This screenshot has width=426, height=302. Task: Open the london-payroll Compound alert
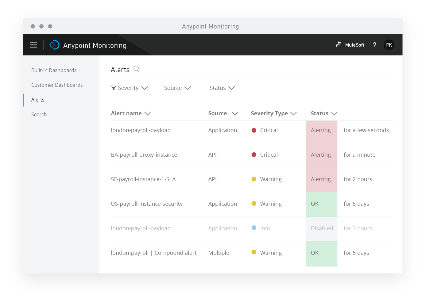(x=153, y=253)
